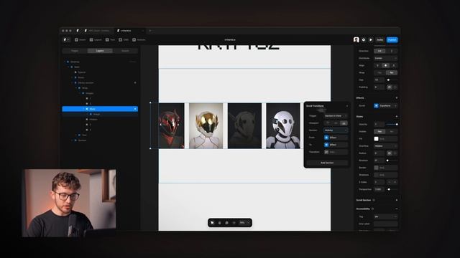Switch to the first browser tab

click(x=98, y=30)
